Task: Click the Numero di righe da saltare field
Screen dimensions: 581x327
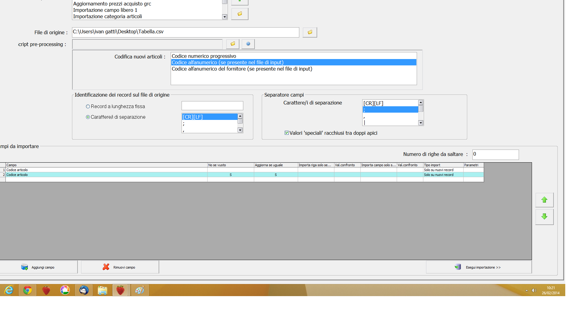Action: click(x=495, y=154)
